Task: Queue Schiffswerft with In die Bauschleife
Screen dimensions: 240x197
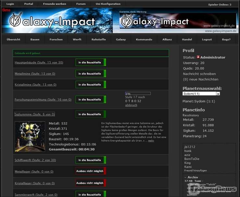Action: pyautogui.click(x=91, y=160)
